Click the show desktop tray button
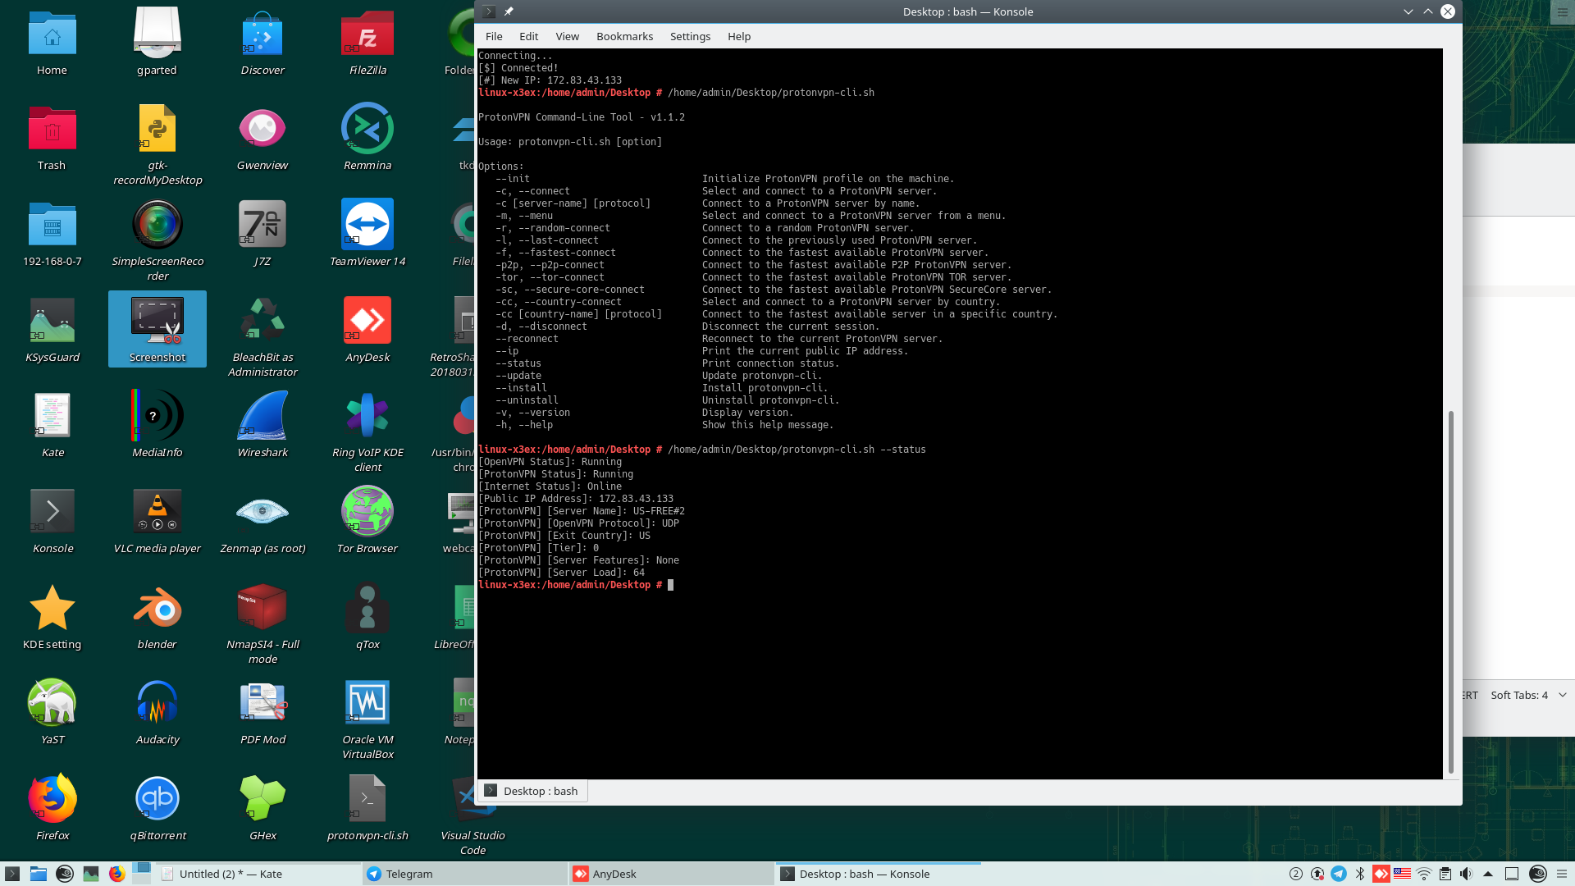 1512,874
